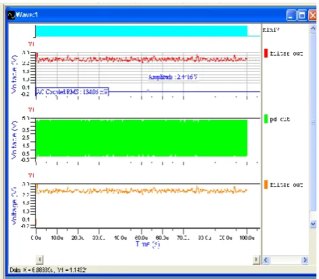Click the 10.0u tick on time axis
This screenshot has height=279, width=319.
[57, 238]
